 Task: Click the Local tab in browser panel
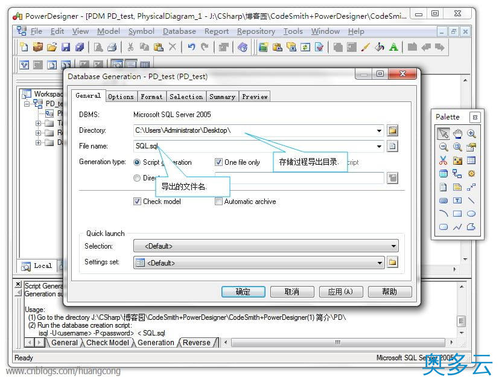pos(37,266)
